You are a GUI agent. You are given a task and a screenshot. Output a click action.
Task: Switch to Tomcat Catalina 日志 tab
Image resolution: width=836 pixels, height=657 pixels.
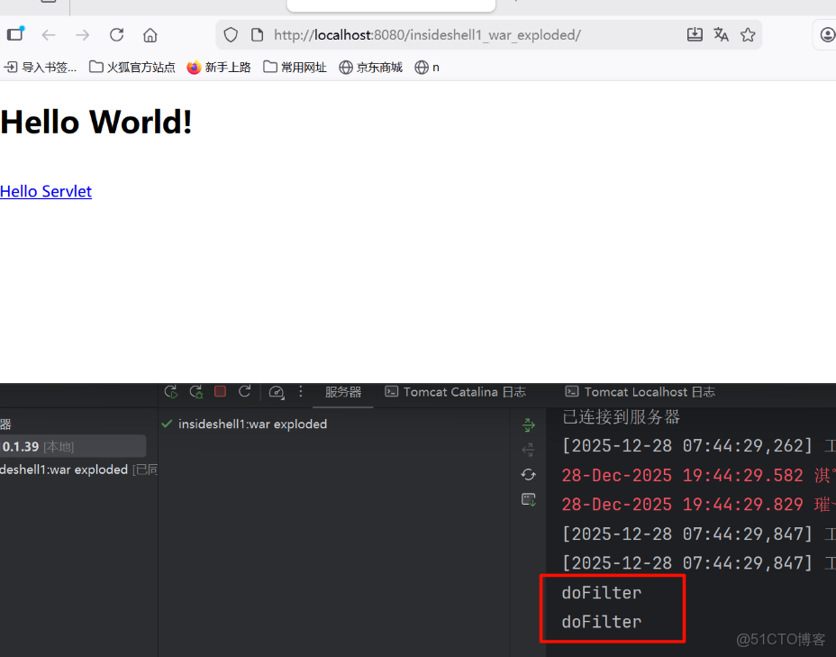[455, 392]
